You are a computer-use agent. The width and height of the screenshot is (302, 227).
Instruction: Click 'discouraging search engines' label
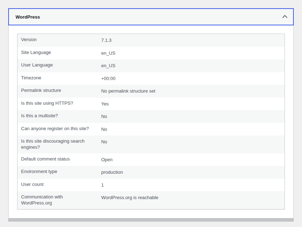click(53, 144)
